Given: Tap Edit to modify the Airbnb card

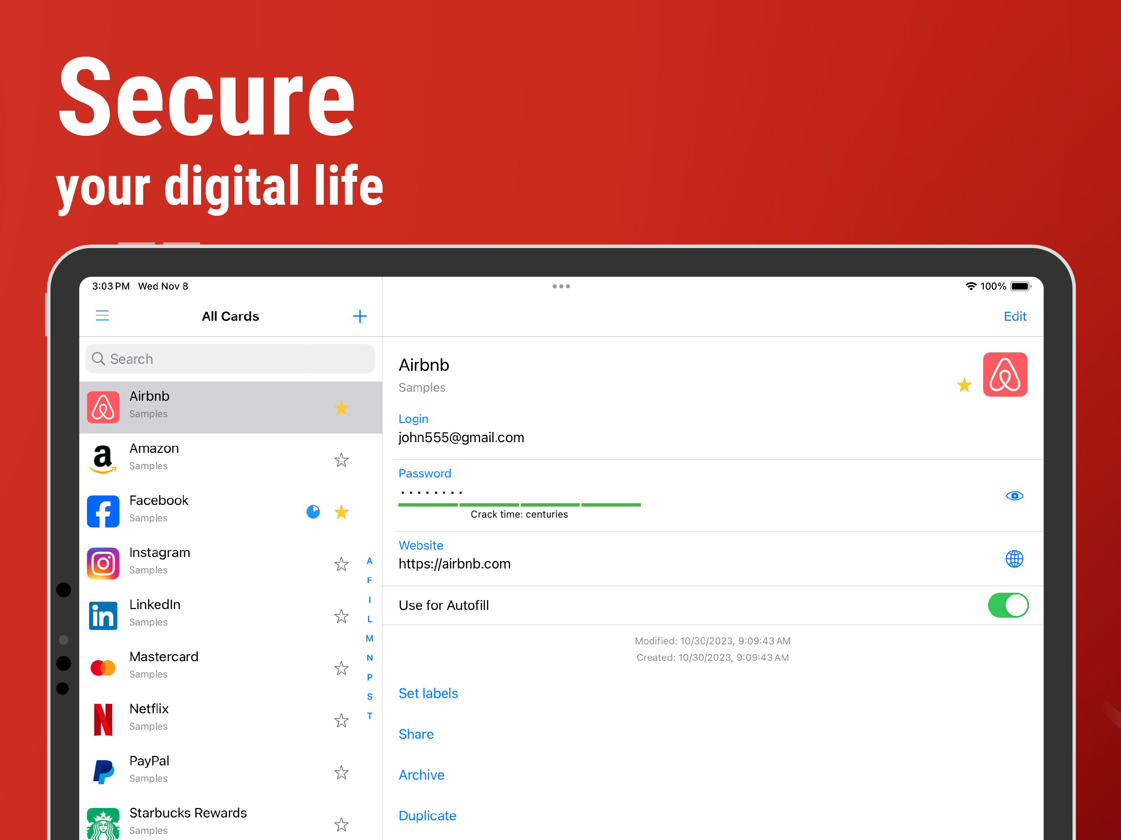Looking at the screenshot, I should 1015,316.
